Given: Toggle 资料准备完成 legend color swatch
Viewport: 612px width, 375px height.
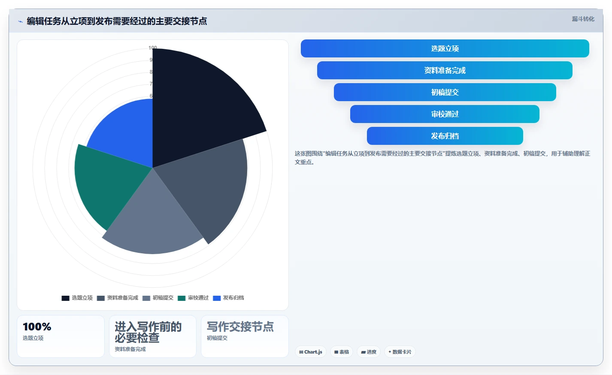Looking at the screenshot, I should coord(101,298).
